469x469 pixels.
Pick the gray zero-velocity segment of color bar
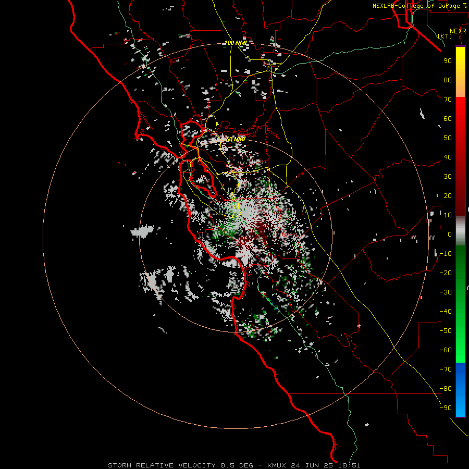coord(460,231)
